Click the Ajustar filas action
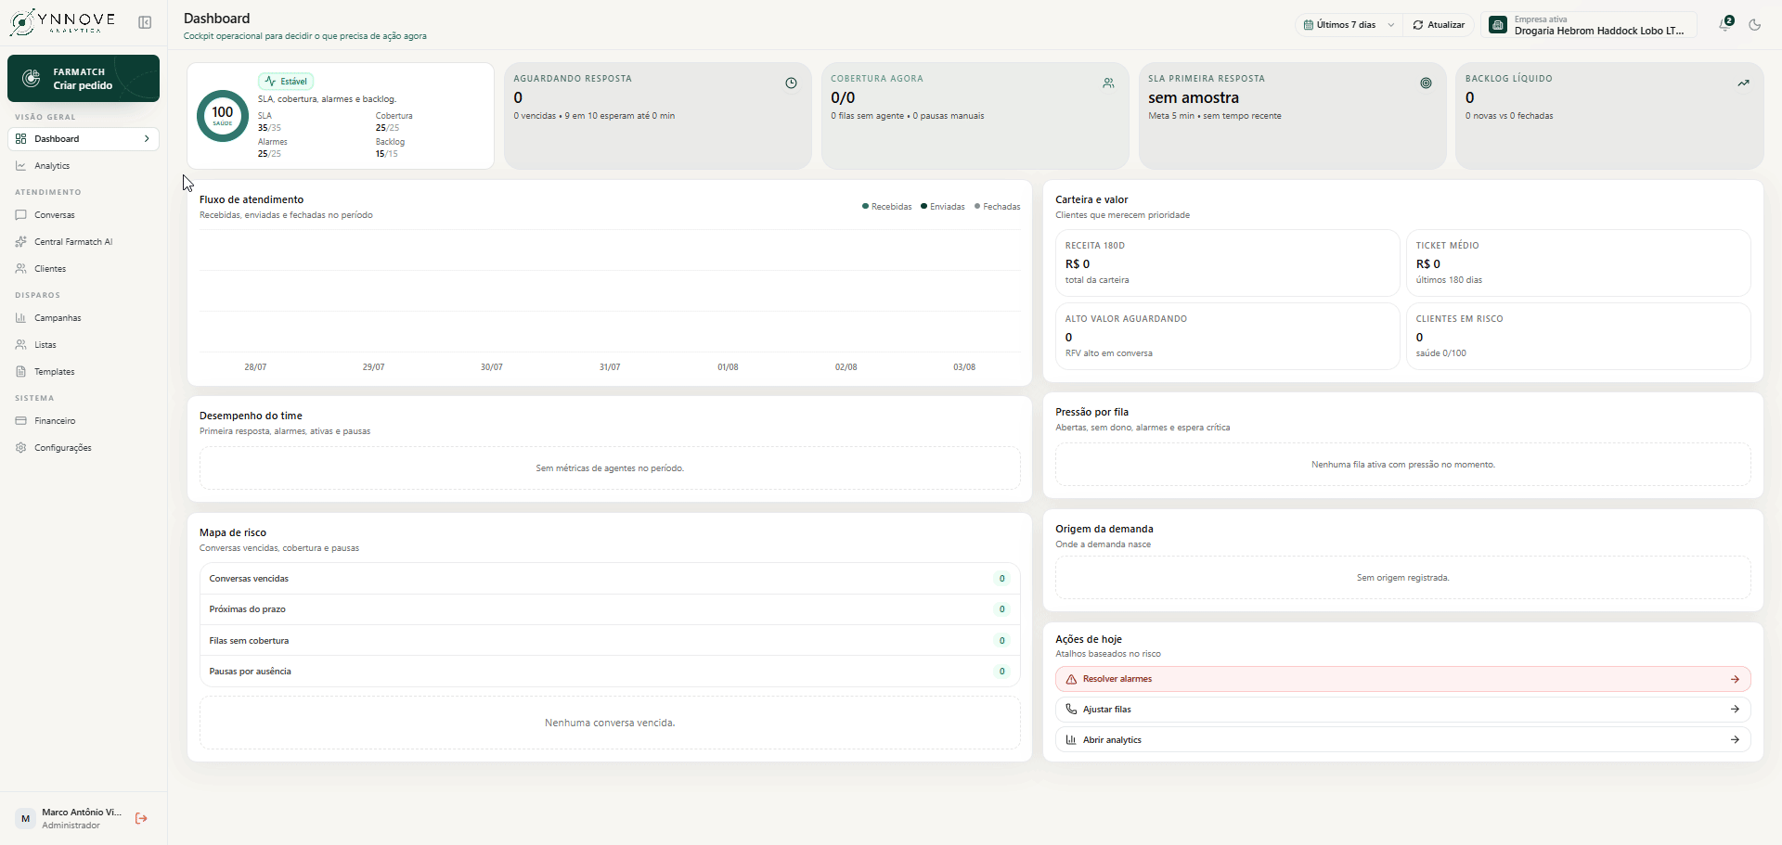 pos(1403,710)
